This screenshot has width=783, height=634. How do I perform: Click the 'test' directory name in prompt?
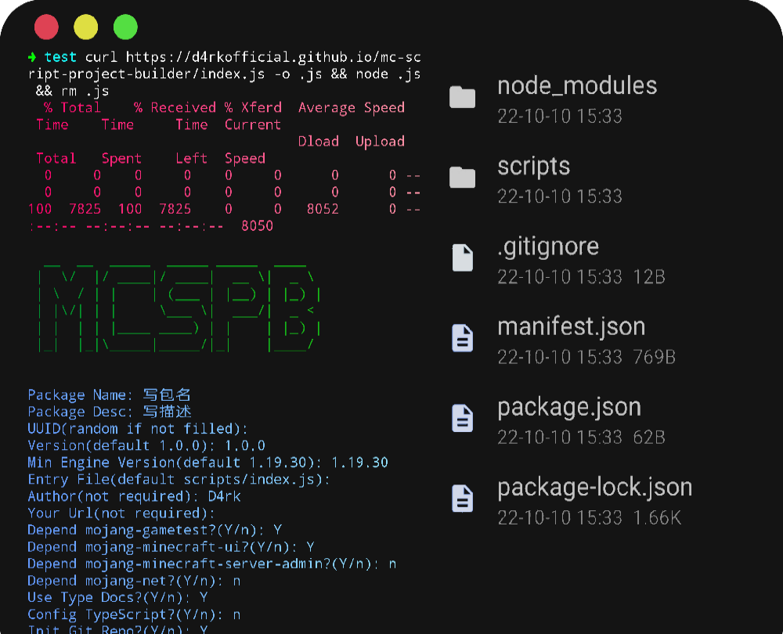tap(60, 57)
